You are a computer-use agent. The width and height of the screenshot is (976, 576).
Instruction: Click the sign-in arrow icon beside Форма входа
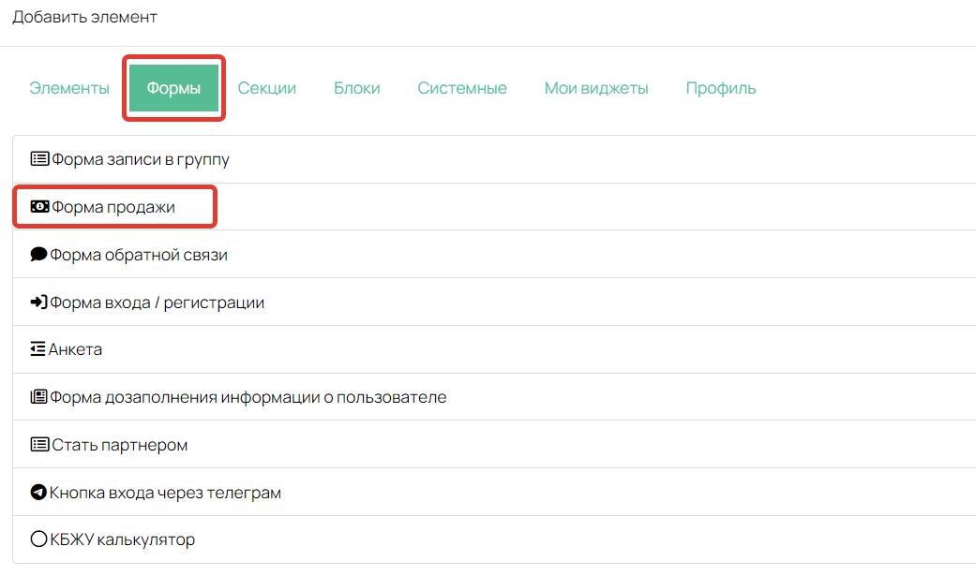[x=38, y=303]
